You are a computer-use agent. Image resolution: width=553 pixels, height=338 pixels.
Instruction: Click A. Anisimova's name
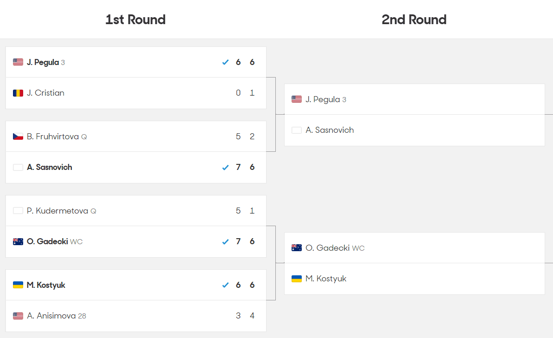(x=51, y=316)
